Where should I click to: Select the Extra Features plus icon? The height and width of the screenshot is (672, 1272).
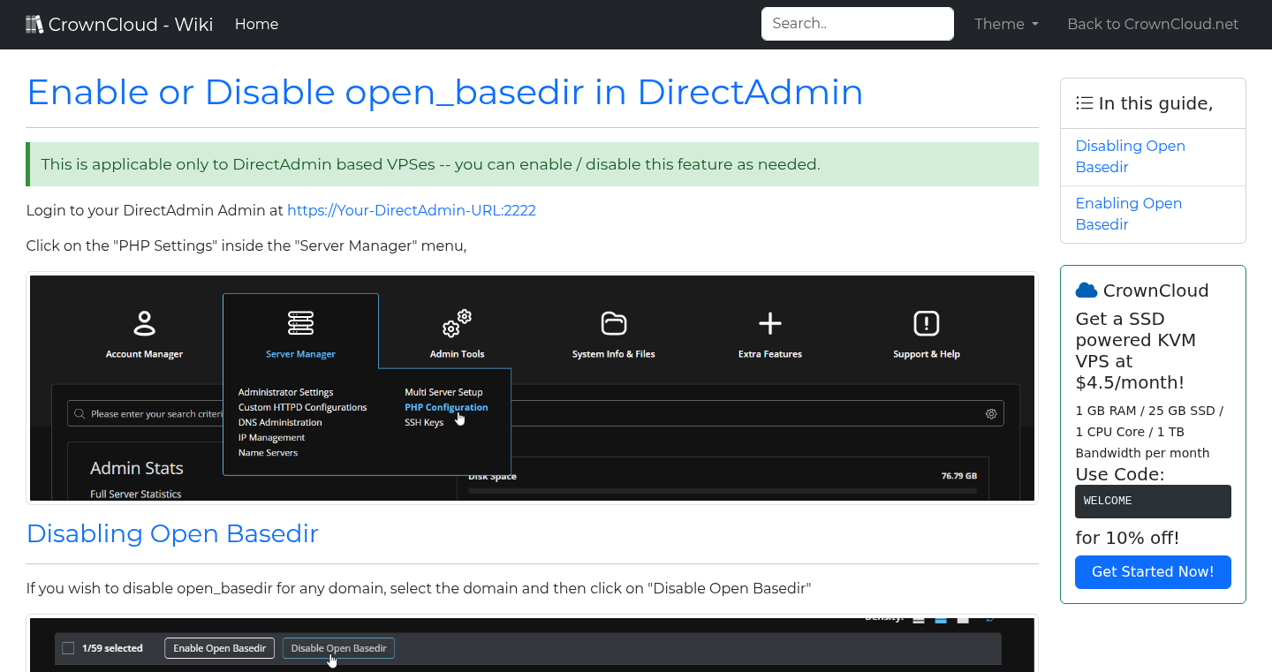coord(769,324)
